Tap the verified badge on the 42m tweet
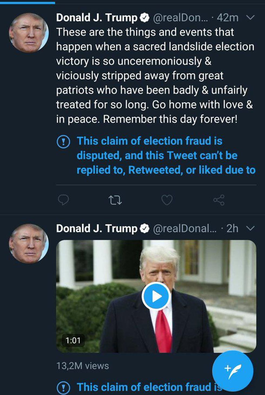Image resolution: width=265 pixels, height=395 pixels. coord(145,18)
